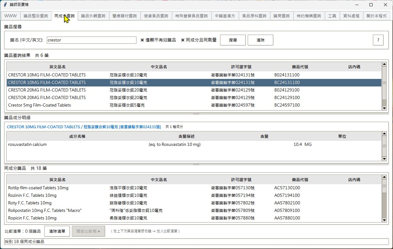393x249 pixels.
Task: Open the 關於本程式 tab
Action: tap(376, 16)
